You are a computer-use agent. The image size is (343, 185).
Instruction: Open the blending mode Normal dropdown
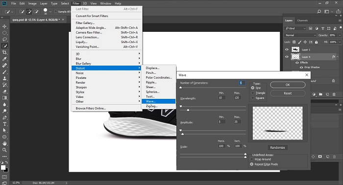(x=300, y=35)
